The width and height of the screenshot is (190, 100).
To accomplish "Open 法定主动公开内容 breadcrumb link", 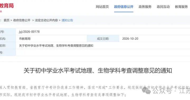I will [x=46, y=20].
